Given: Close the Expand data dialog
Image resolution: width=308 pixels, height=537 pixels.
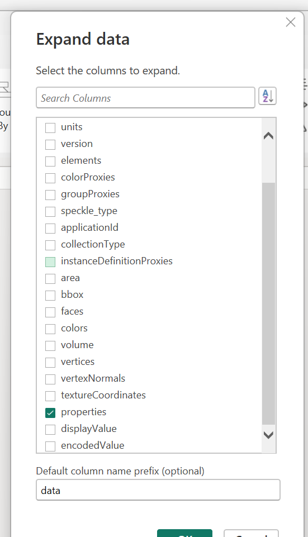Looking at the screenshot, I should [x=291, y=22].
